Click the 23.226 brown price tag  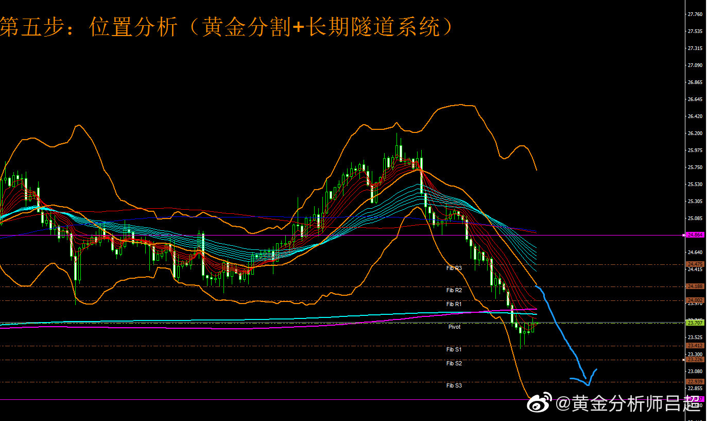click(695, 360)
